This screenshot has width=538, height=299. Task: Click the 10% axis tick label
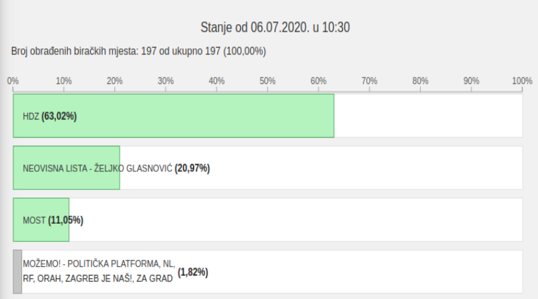(64, 81)
